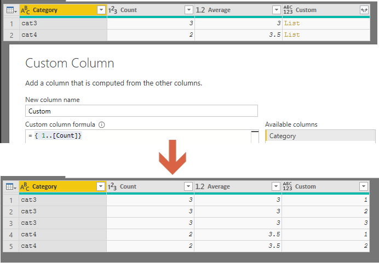Open Custom filter dropdown in bottom table
Viewport: 379px width, 267px height.
click(364, 186)
